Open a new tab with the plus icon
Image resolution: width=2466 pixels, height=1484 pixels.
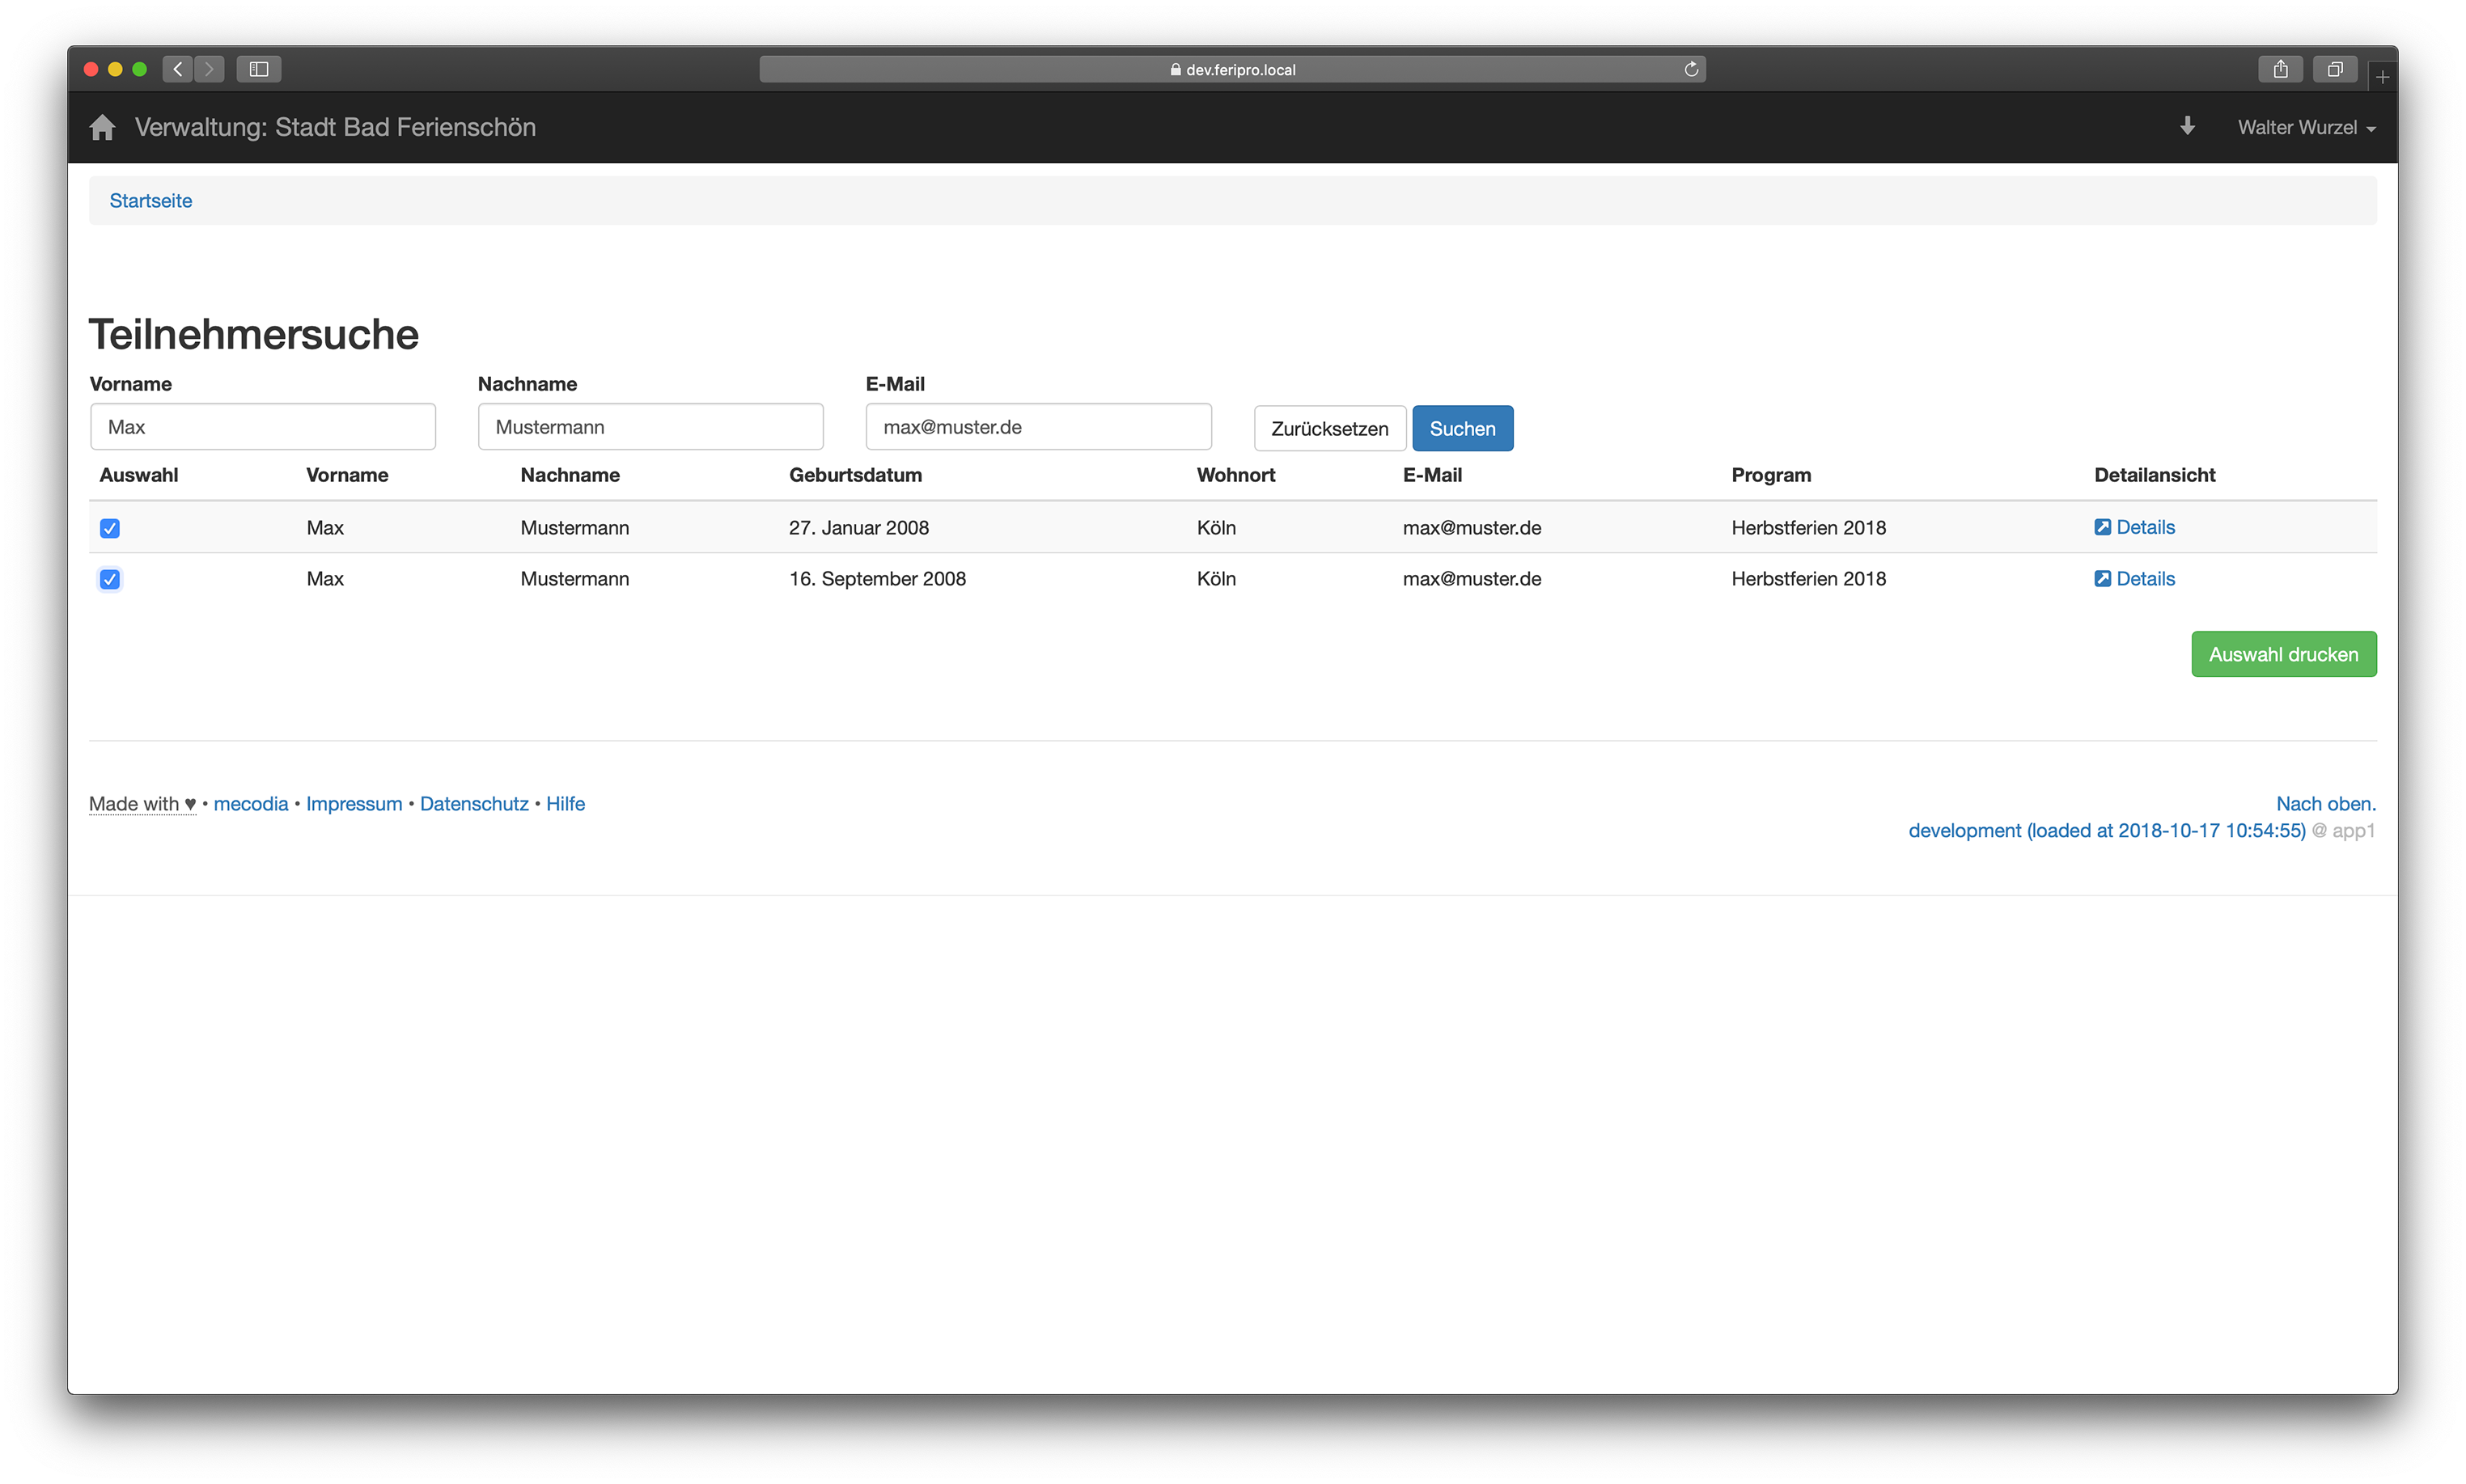click(2382, 77)
